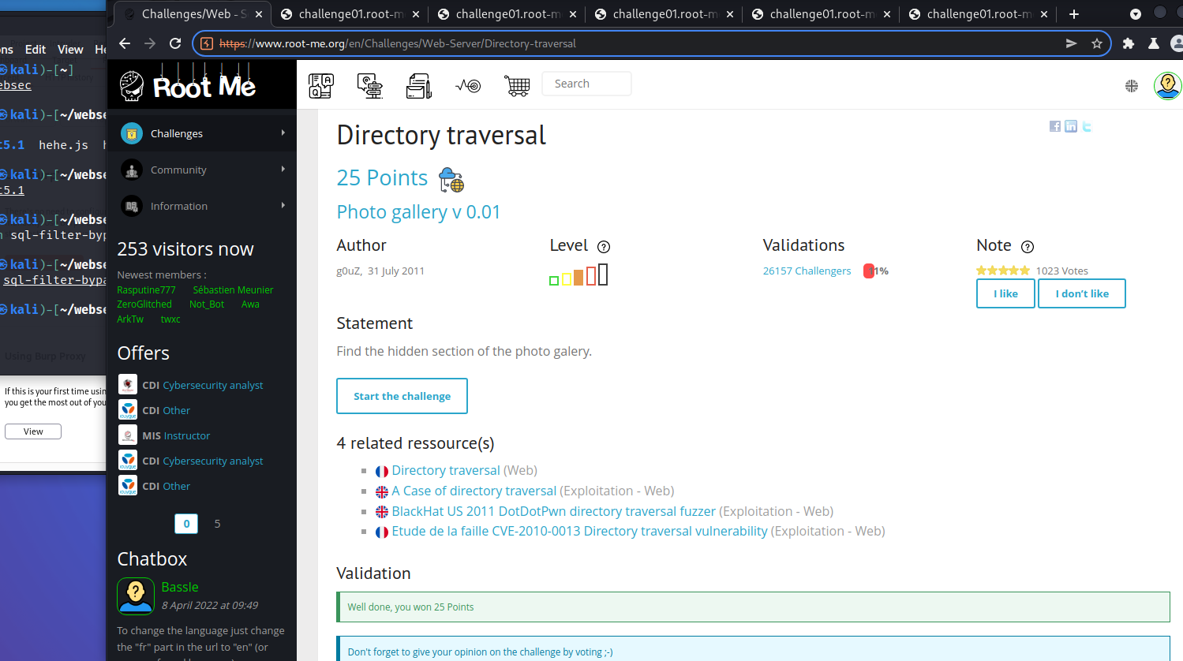Viewport: 1183px width, 661px height.
Task: Click the red 1% validation indicator
Action: pyautogui.click(x=869, y=271)
